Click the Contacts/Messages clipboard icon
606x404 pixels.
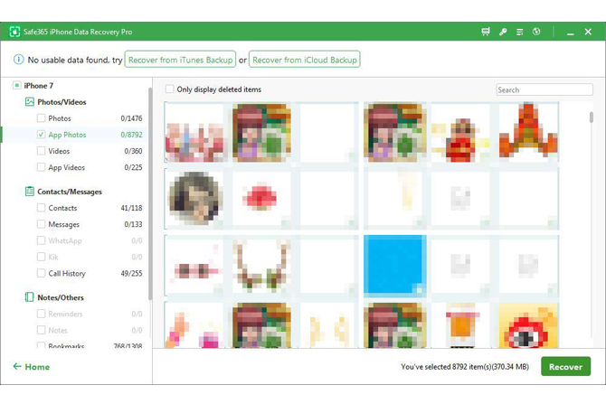click(x=30, y=192)
